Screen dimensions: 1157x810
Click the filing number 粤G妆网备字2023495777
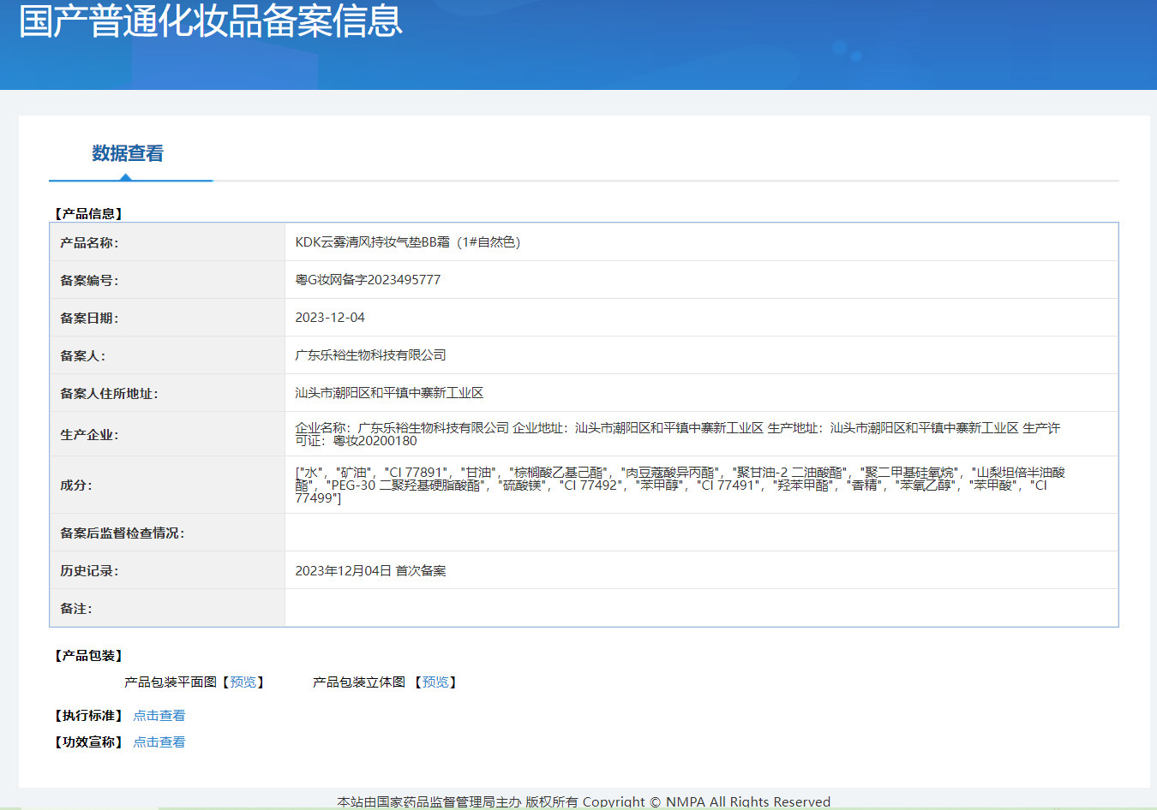pyautogui.click(x=368, y=280)
